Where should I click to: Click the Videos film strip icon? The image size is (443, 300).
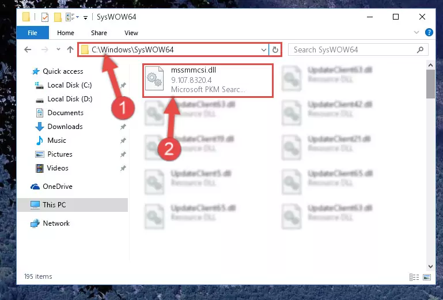pos(40,168)
